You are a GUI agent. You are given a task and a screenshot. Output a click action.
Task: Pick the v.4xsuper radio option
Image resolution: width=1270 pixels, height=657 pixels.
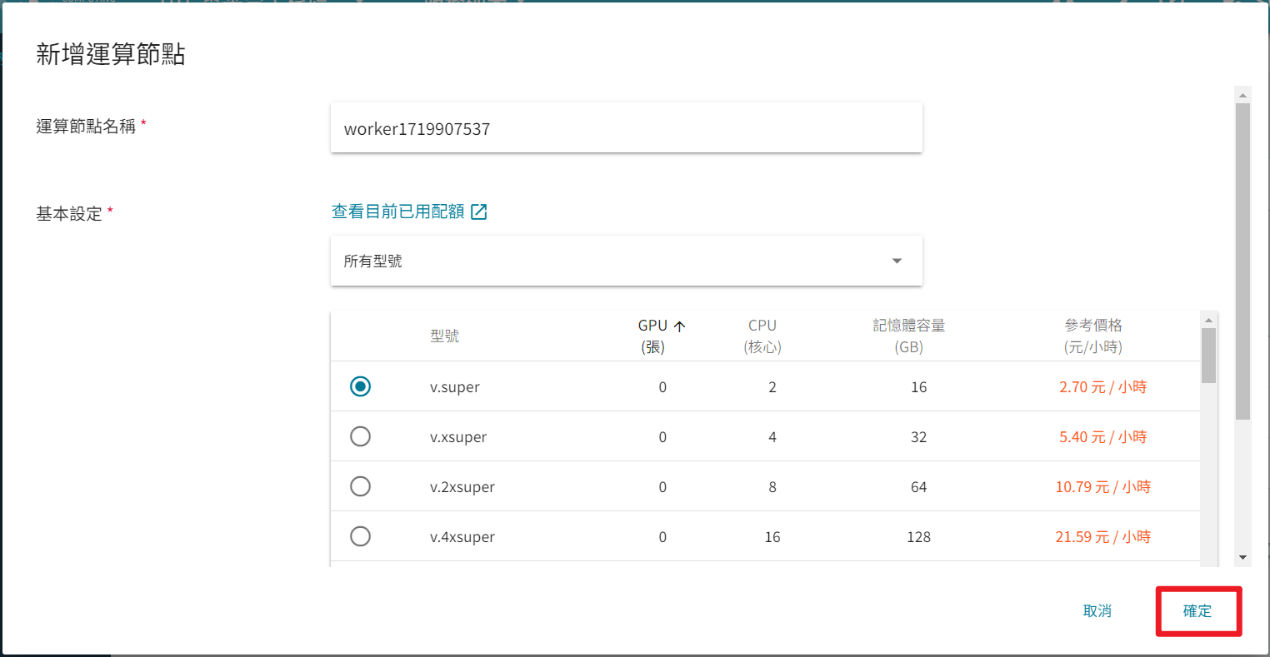tap(360, 536)
